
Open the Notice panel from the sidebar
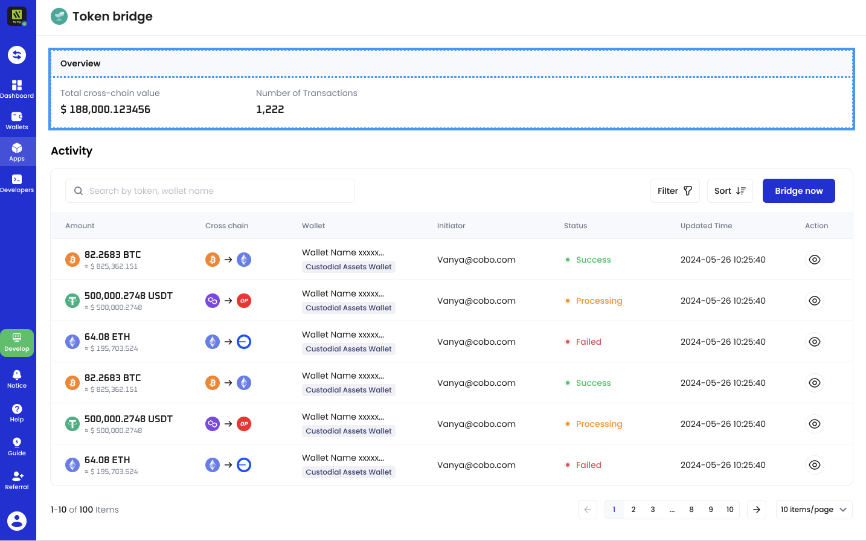tap(17, 378)
